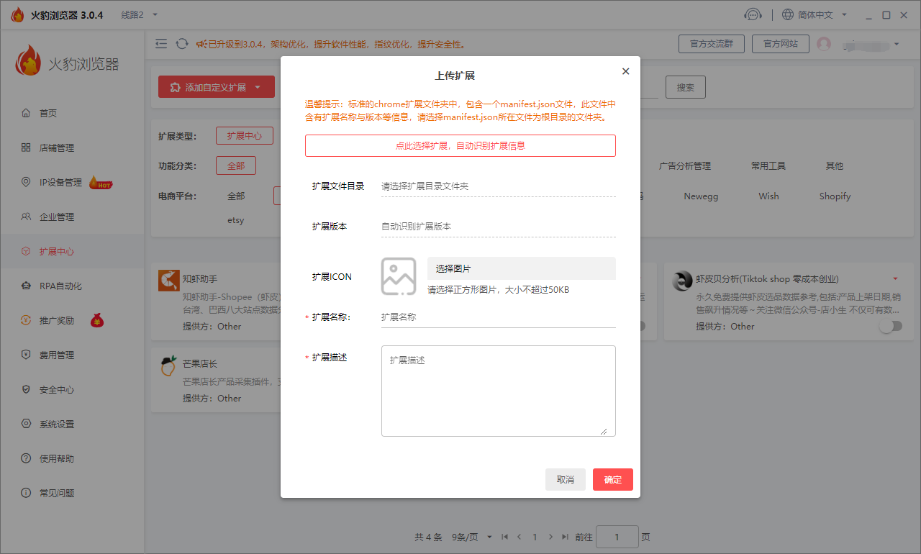Click the customer service headset icon
Image resolution: width=921 pixels, height=554 pixels.
(753, 14)
